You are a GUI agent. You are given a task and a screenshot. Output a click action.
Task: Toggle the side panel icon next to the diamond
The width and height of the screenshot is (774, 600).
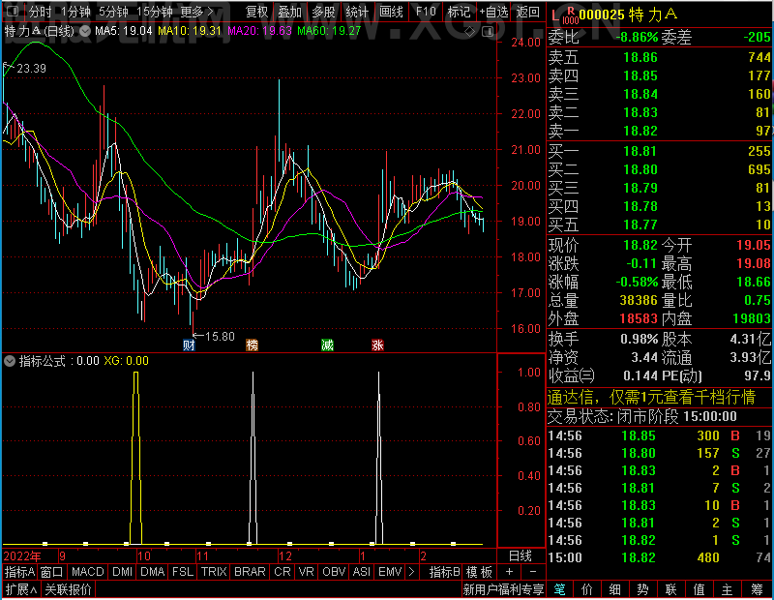(488, 32)
